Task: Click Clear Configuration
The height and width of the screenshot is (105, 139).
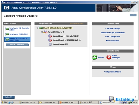Action: pyautogui.click(x=113, y=37)
